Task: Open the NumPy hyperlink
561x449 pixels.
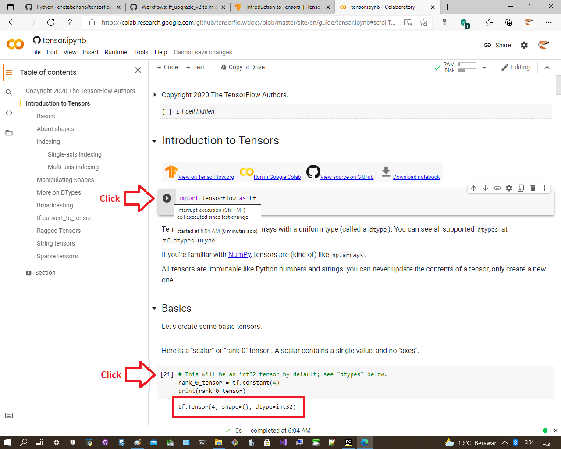Action: pyautogui.click(x=239, y=254)
